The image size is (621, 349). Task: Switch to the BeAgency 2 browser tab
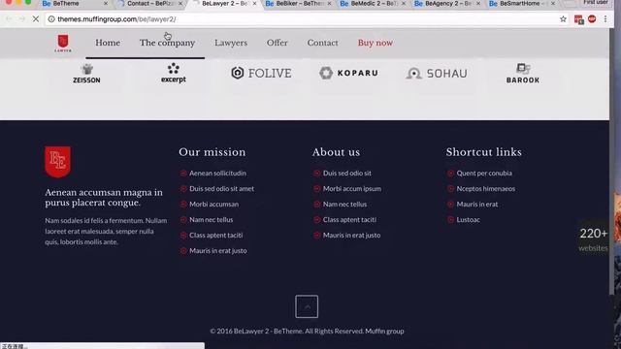pos(446,4)
